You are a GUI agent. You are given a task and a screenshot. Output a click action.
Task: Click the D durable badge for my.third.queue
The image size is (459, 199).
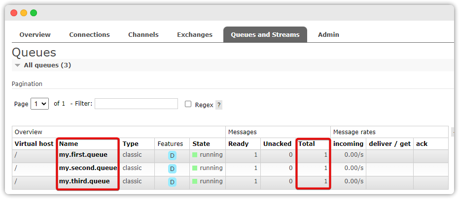(x=172, y=182)
